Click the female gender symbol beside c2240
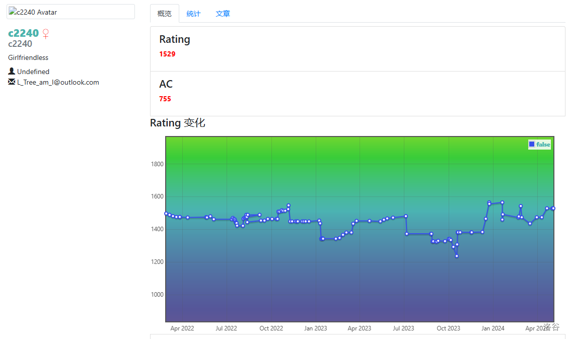This screenshot has height=339, width=568. pyautogui.click(x=46, y=34)
